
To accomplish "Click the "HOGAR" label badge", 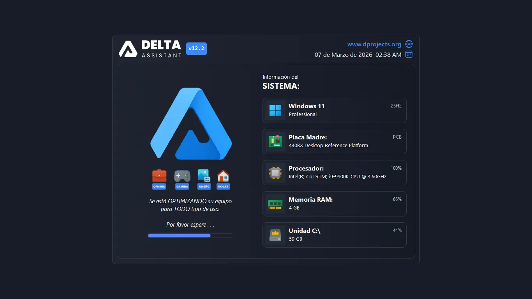I will (223, 186).
